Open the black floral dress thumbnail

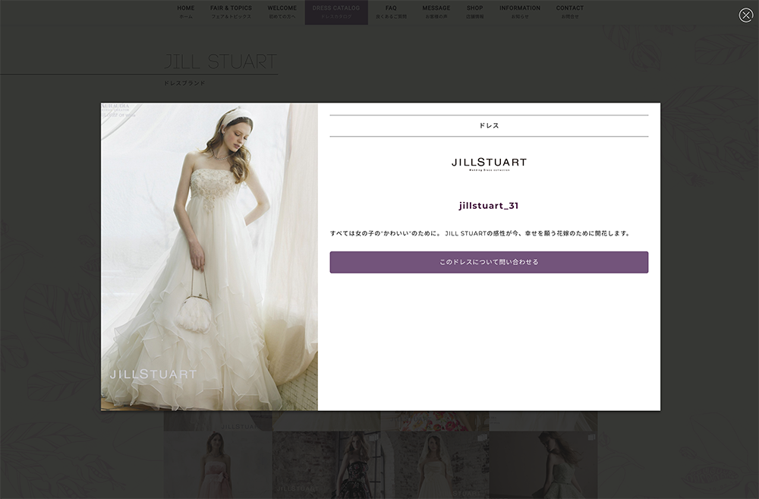pyautogui.click(x=326, y=465)
